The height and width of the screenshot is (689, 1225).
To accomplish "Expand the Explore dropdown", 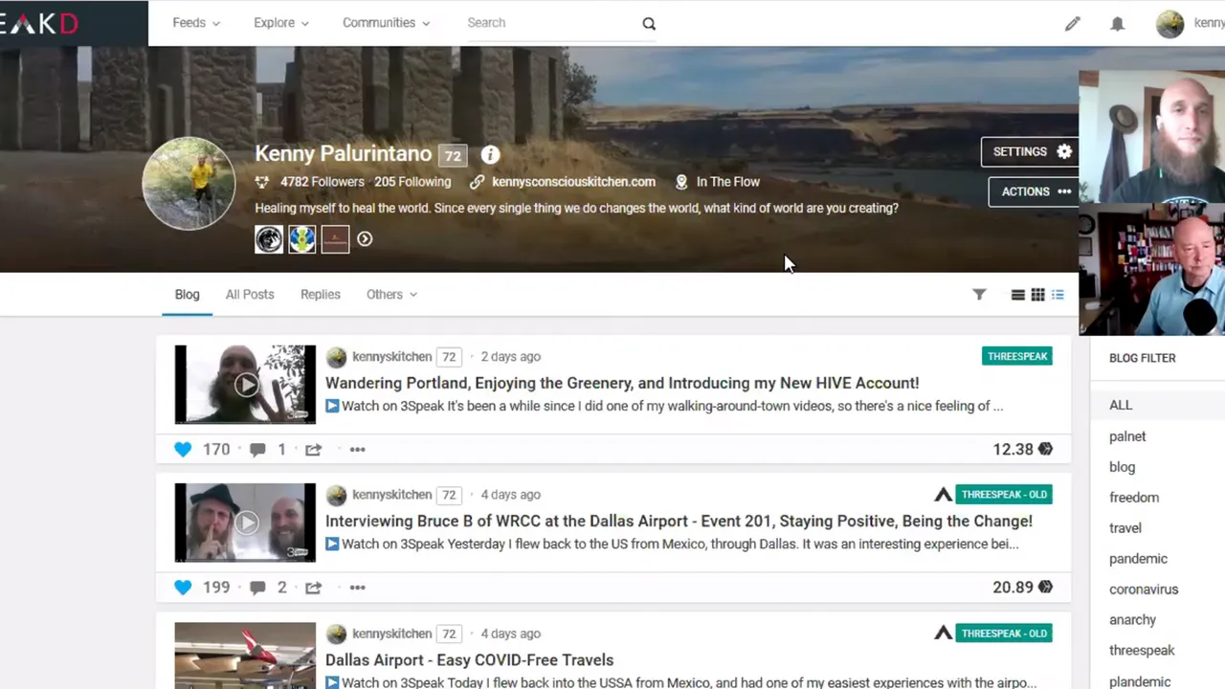I will click(x=281, y=23).
